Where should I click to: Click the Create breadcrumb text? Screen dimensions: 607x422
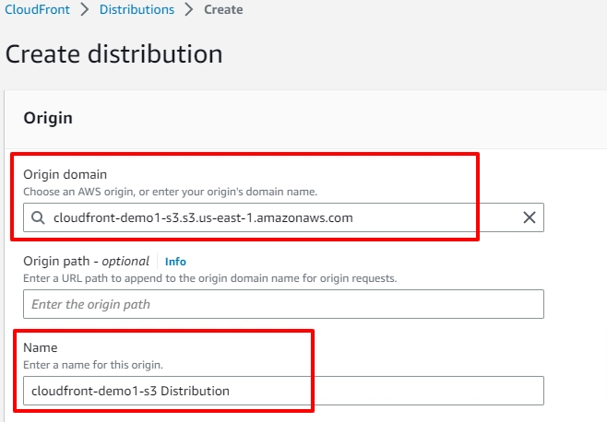[x=223, y=9]
